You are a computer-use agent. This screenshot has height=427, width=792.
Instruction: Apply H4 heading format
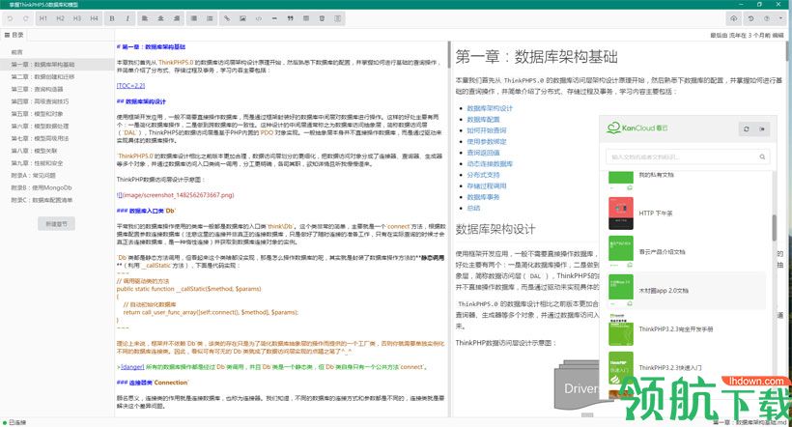94,18
